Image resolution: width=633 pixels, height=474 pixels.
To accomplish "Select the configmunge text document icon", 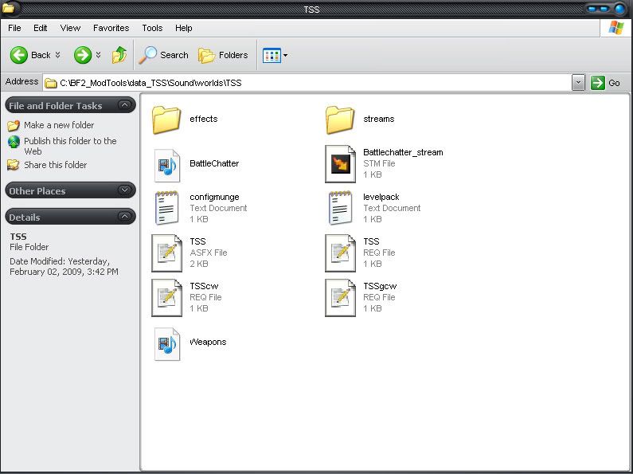I will [x=166, y=208].
